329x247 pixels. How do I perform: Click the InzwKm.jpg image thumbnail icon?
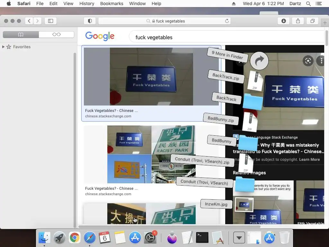point(244,204)
